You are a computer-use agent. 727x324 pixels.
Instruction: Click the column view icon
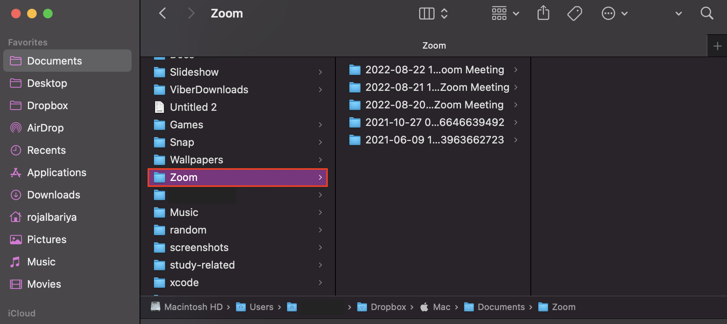[427, 14]
